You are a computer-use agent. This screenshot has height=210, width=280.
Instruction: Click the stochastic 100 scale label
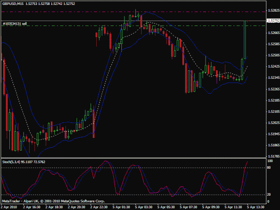[270, 161]
